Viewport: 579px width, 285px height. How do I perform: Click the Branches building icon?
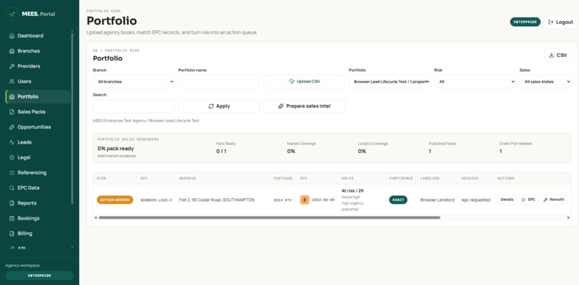point(11,51)
